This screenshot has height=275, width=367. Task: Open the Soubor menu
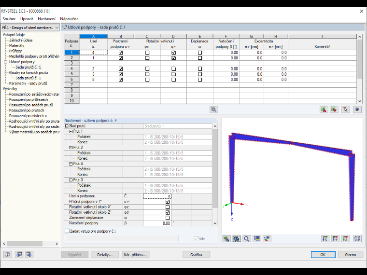pos(9,19)
